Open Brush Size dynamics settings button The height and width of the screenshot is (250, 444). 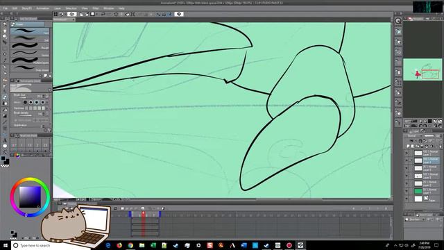[47, 96]
